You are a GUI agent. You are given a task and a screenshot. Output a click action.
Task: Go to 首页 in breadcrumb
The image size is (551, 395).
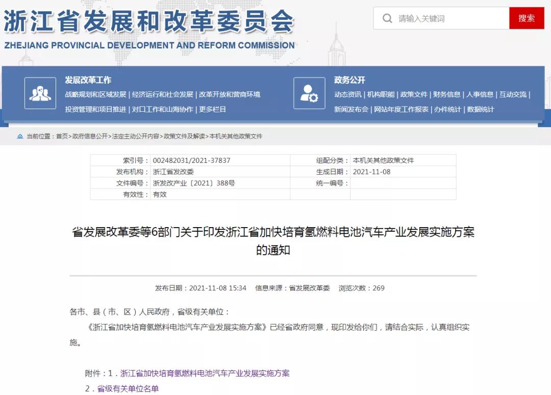pos(62,136)
